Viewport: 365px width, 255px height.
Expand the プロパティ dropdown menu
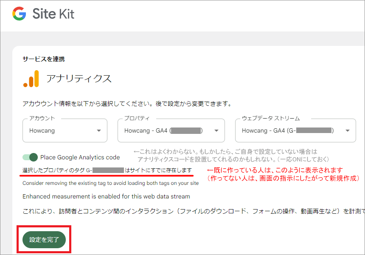click(x=171, y=130)
